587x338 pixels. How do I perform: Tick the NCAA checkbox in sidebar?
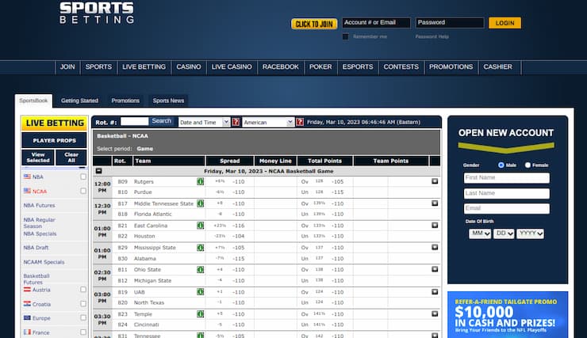[x=83, y=191]
